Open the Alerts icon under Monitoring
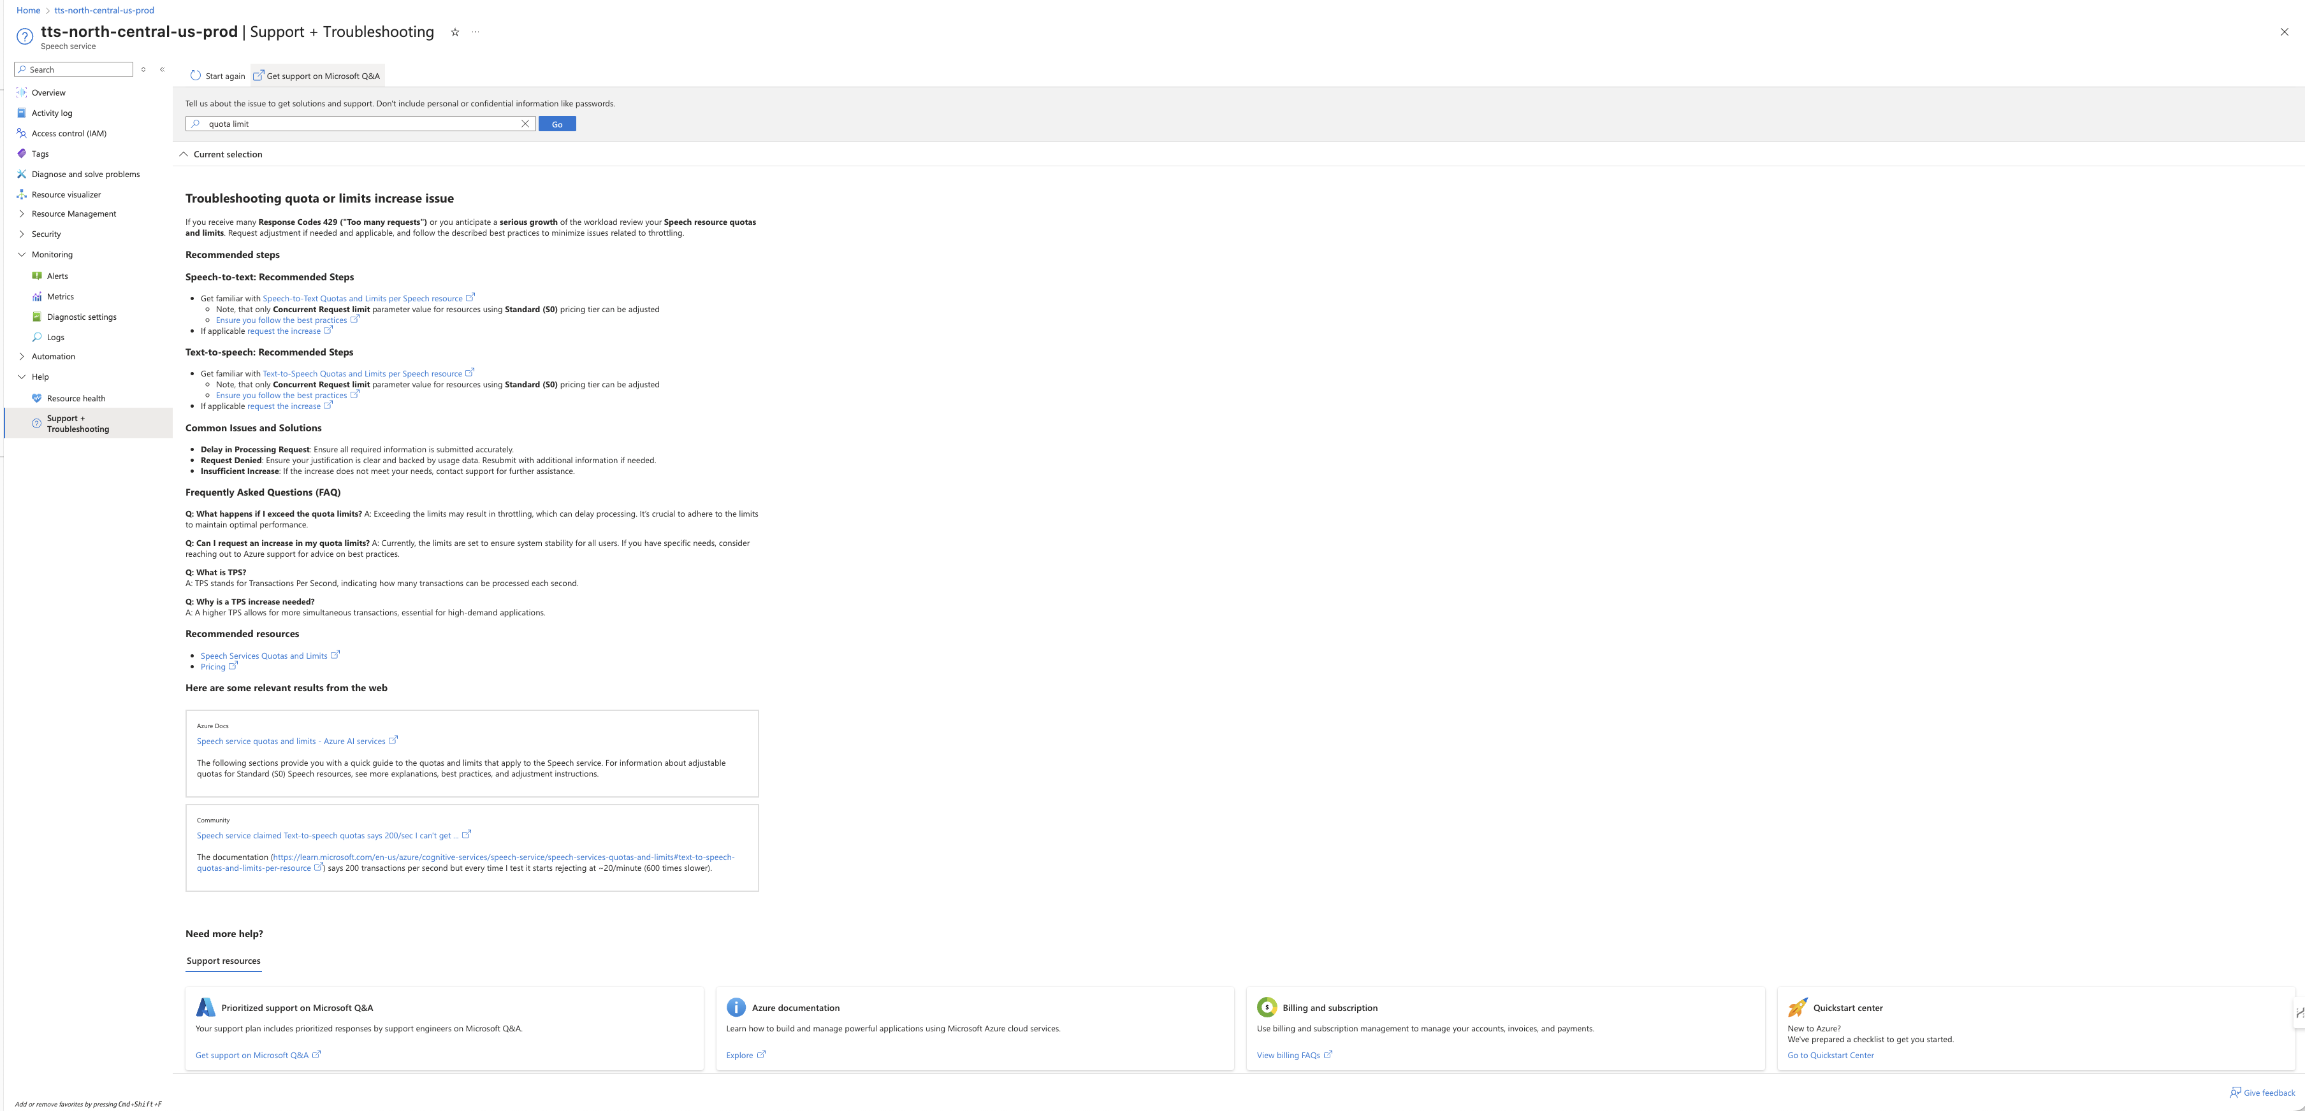 [x=37, y=276]
